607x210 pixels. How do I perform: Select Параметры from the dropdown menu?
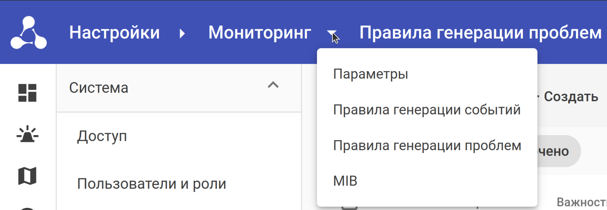(x=370, y=74)
